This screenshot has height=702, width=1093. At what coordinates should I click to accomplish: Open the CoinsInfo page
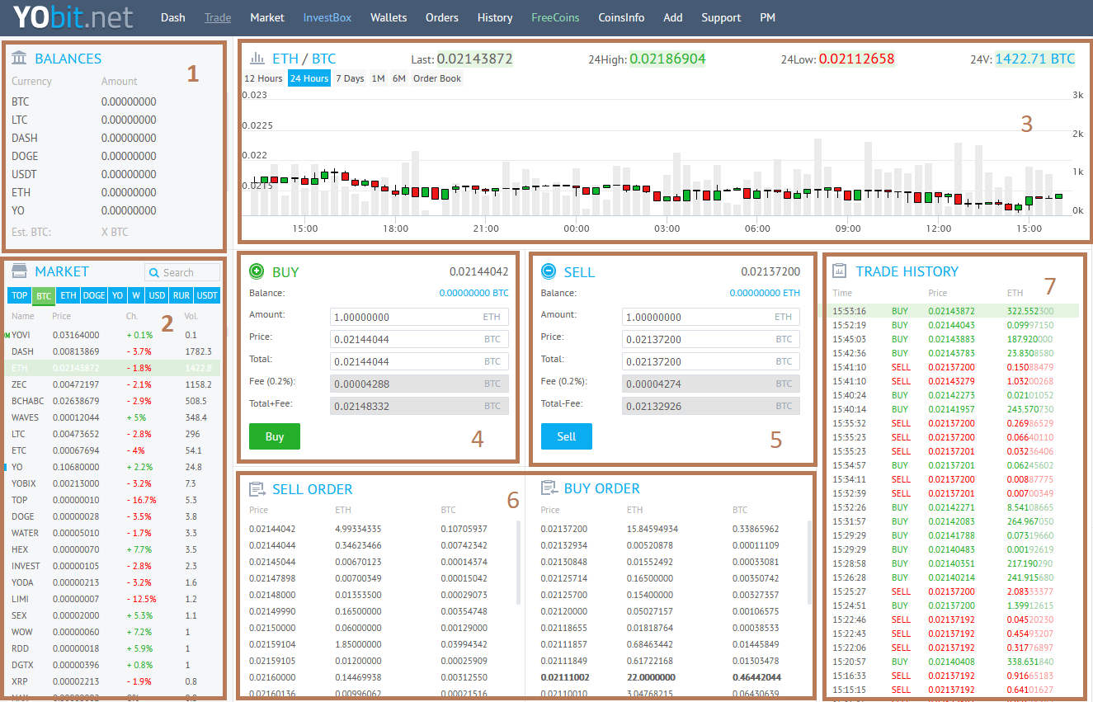coord(621,17)
